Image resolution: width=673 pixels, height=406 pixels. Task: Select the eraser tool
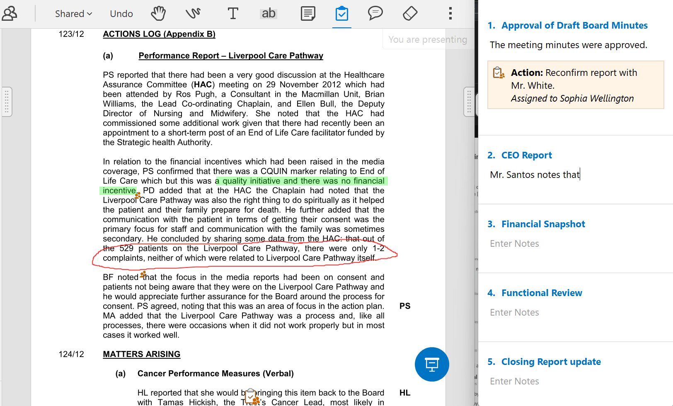click(410, 14)
